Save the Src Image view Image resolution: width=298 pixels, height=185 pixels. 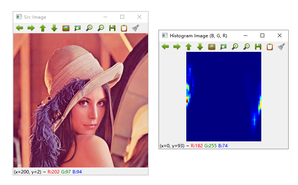tap(112, 28)
